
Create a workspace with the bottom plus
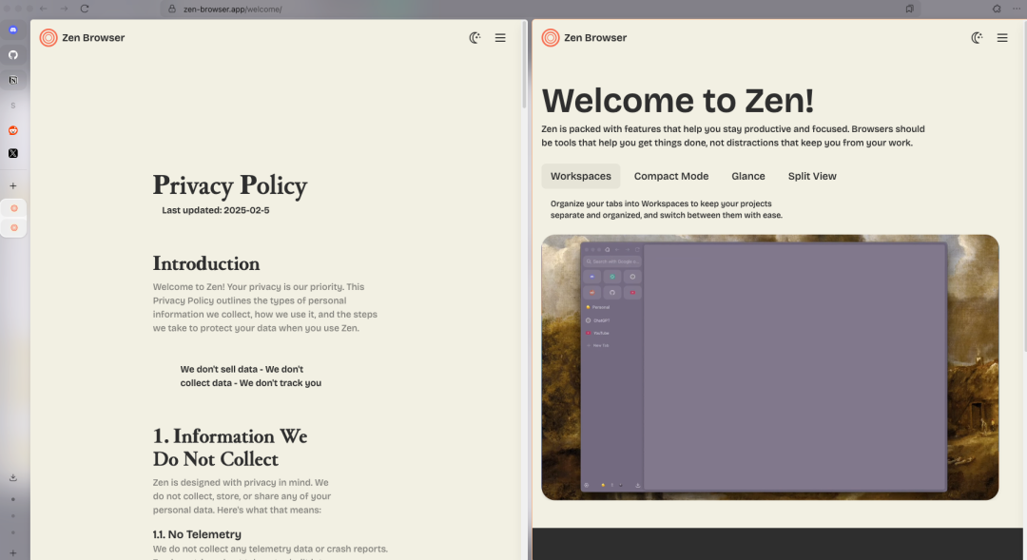(13, 553)
